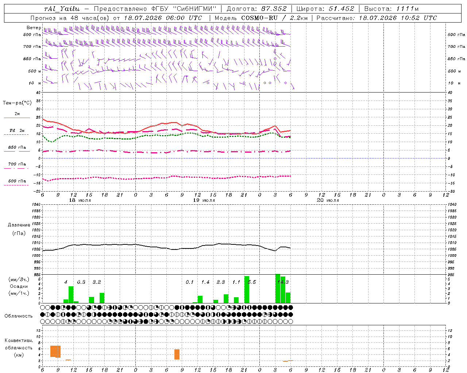Screen dimensions: 467x373
Task: Select the 850 гПа temperature legend entry
Action: [17, 149]
